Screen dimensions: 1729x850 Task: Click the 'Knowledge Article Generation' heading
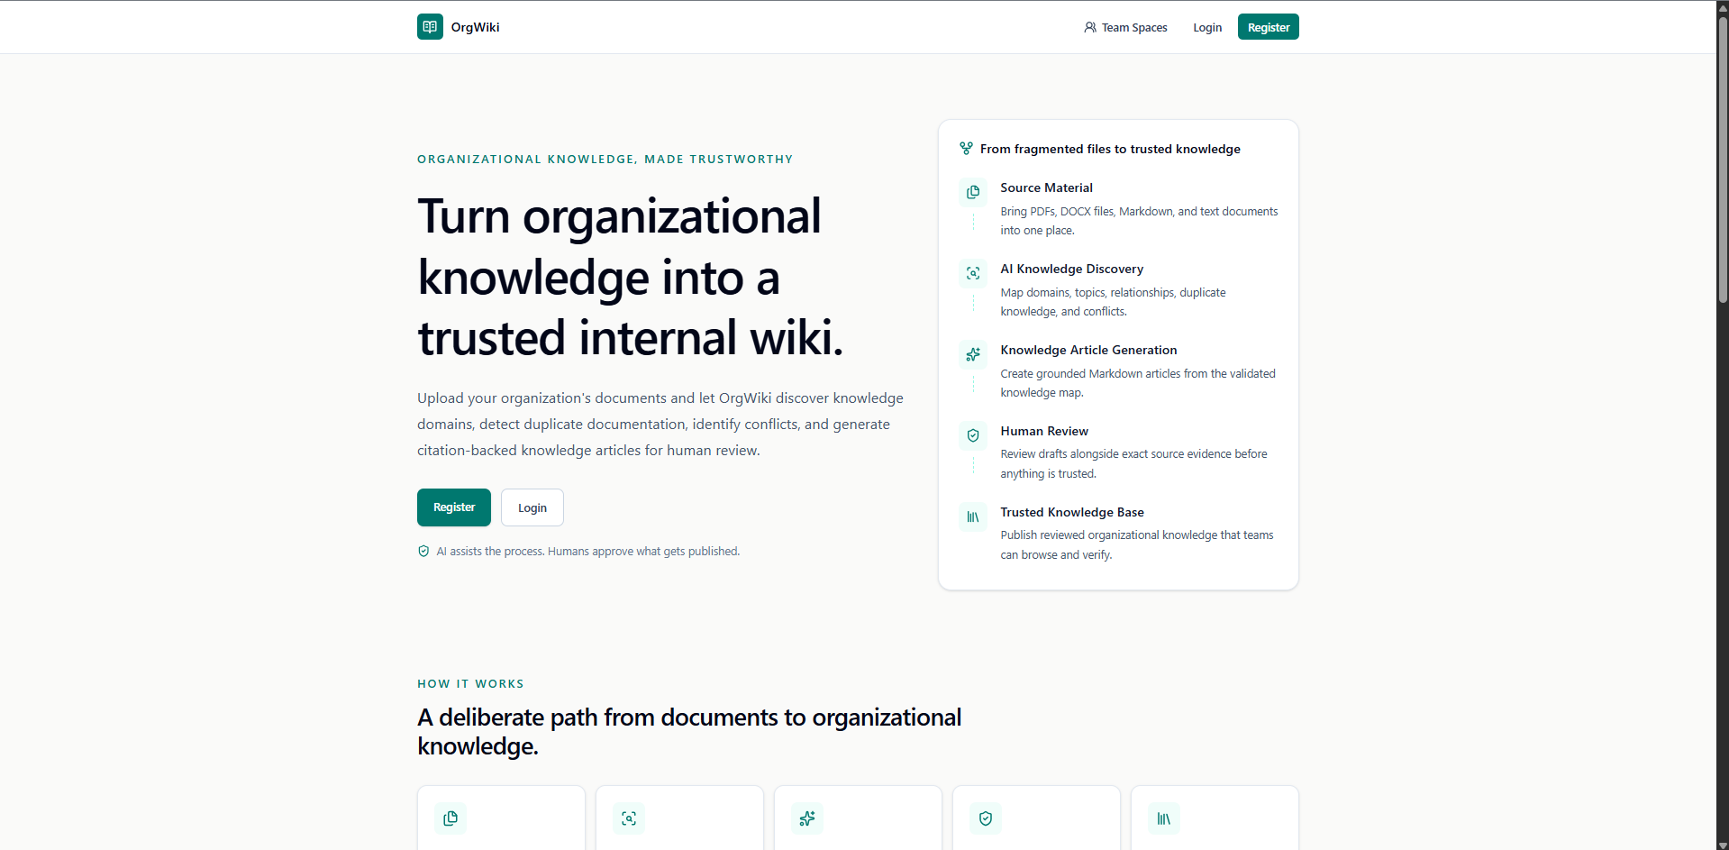(x=1088, y=350)
